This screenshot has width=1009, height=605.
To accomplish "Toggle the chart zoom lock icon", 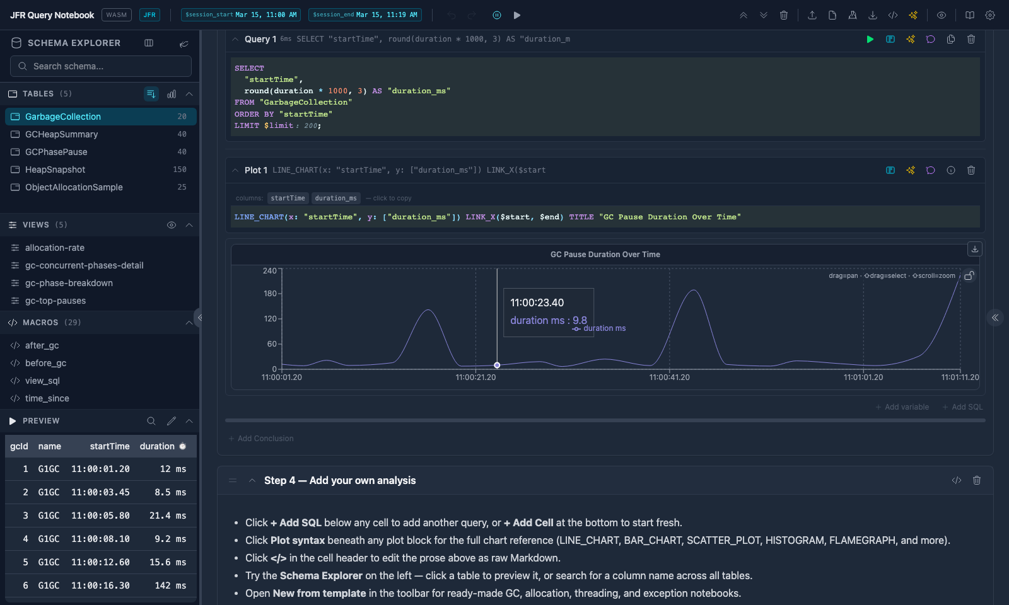I will [x=969, y=275].
